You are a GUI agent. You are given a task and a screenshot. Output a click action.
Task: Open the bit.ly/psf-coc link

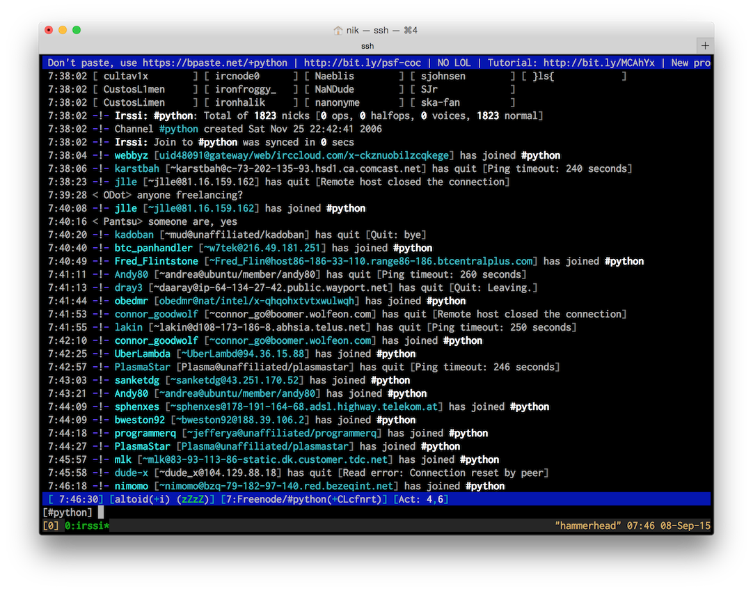click(362, 63)
